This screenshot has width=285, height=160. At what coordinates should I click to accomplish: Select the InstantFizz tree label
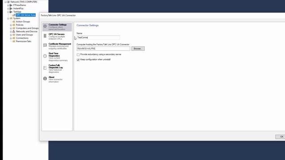(18, 8)
